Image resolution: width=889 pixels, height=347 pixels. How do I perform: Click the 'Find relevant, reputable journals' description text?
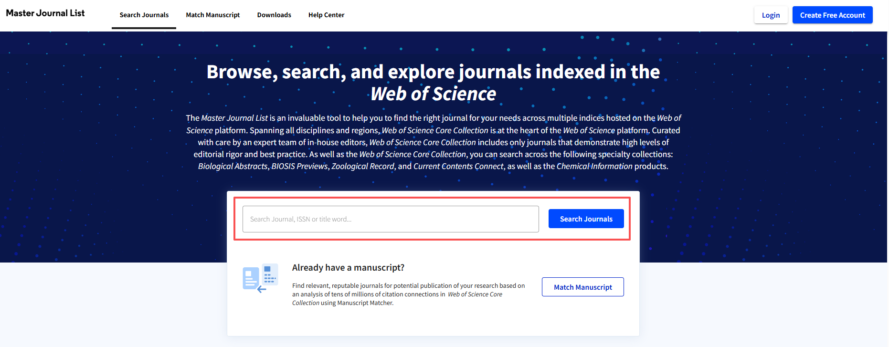[408, 294]
